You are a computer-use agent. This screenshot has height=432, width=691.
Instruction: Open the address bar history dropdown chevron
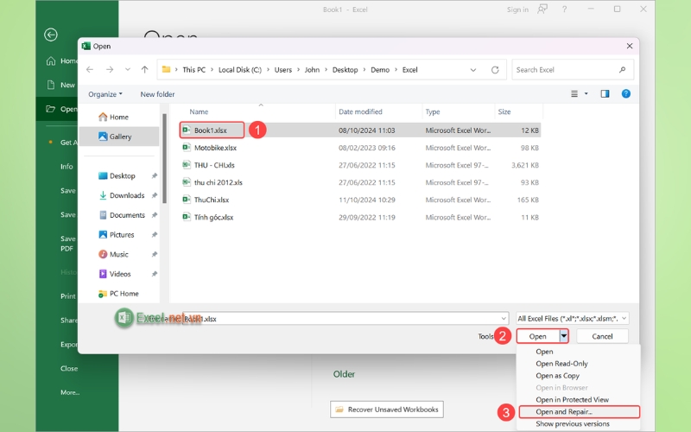(472, 70)
